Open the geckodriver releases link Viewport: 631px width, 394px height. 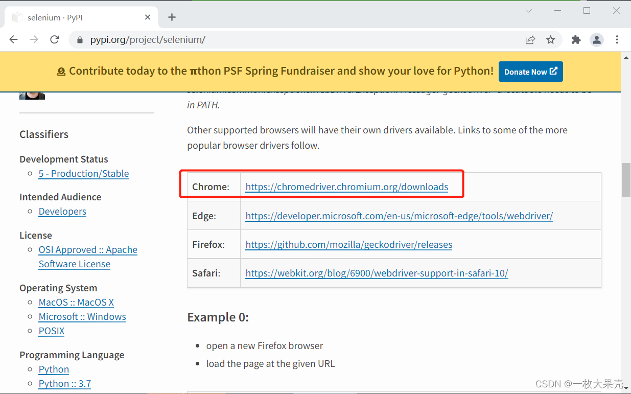pos(349,245)
